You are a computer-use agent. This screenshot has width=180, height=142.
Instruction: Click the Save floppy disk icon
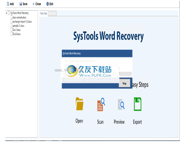(x=21, y=4)
